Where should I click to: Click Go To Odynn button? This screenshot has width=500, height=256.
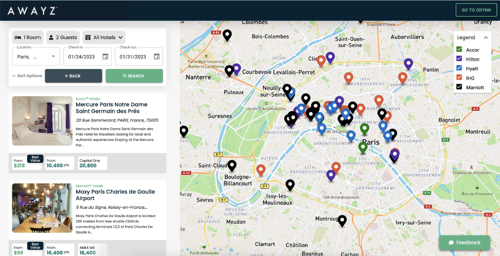tap(476, 10)
